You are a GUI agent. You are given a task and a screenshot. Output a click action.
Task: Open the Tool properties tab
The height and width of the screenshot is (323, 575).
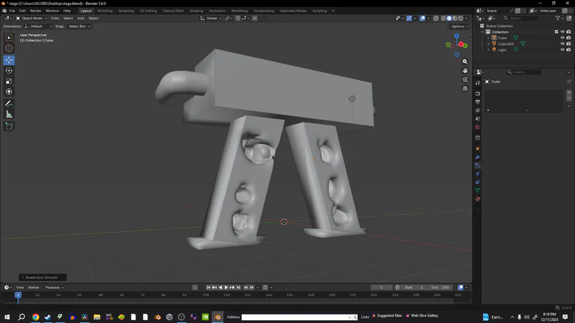click(477, 83)
